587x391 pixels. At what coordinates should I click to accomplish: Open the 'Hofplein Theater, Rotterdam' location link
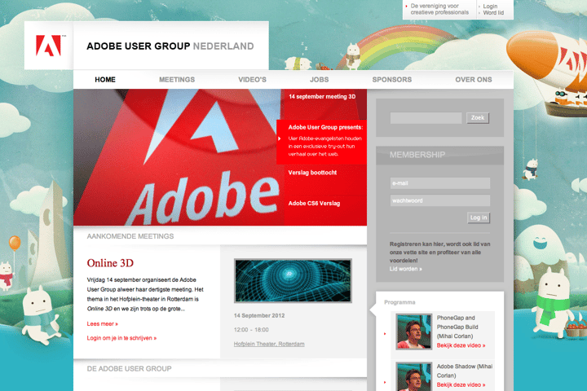[269, 345]
